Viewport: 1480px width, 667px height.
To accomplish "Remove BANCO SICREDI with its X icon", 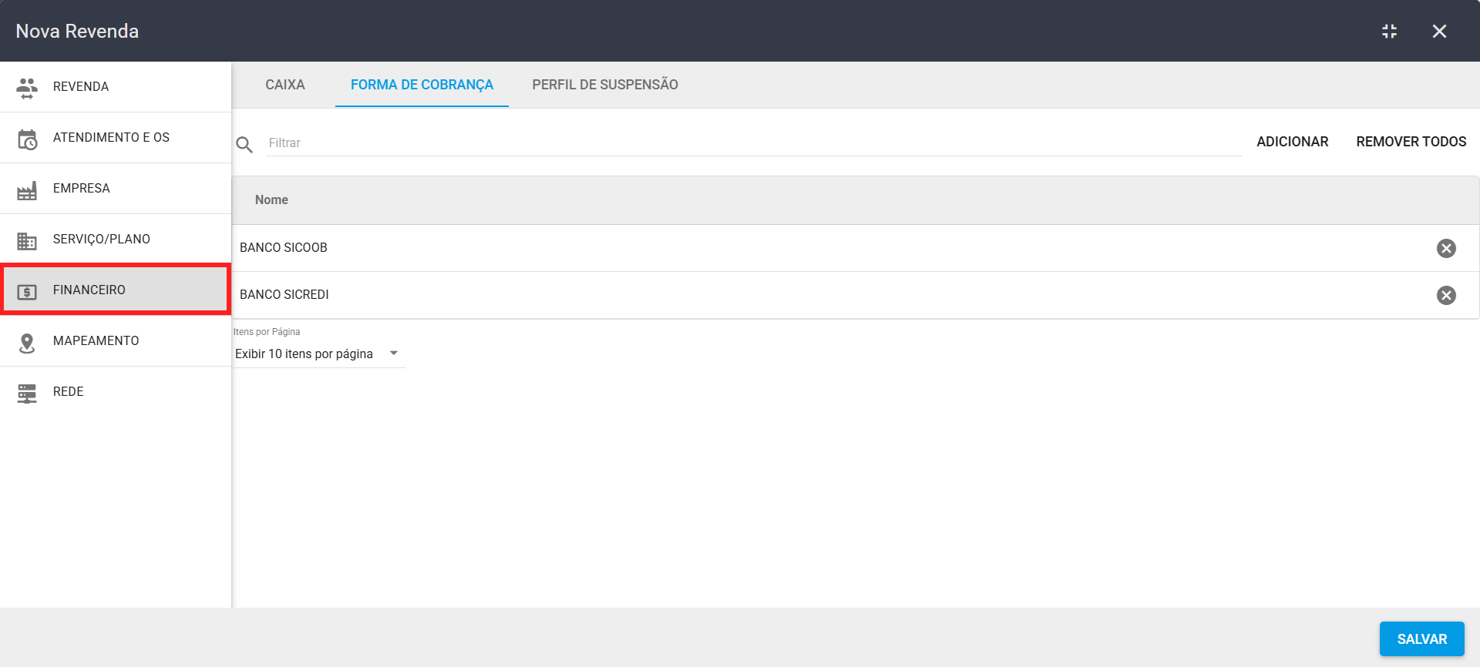I will 1446,295.
